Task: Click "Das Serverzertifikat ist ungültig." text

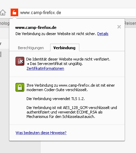Action: (56, 64)
